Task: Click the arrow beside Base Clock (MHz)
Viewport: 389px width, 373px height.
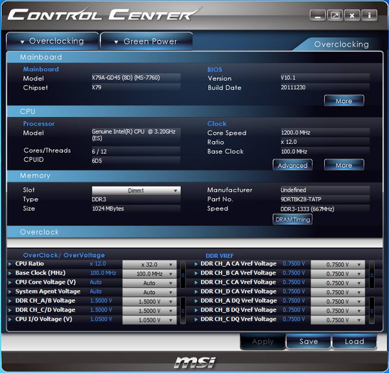Action: pos(10,273)
